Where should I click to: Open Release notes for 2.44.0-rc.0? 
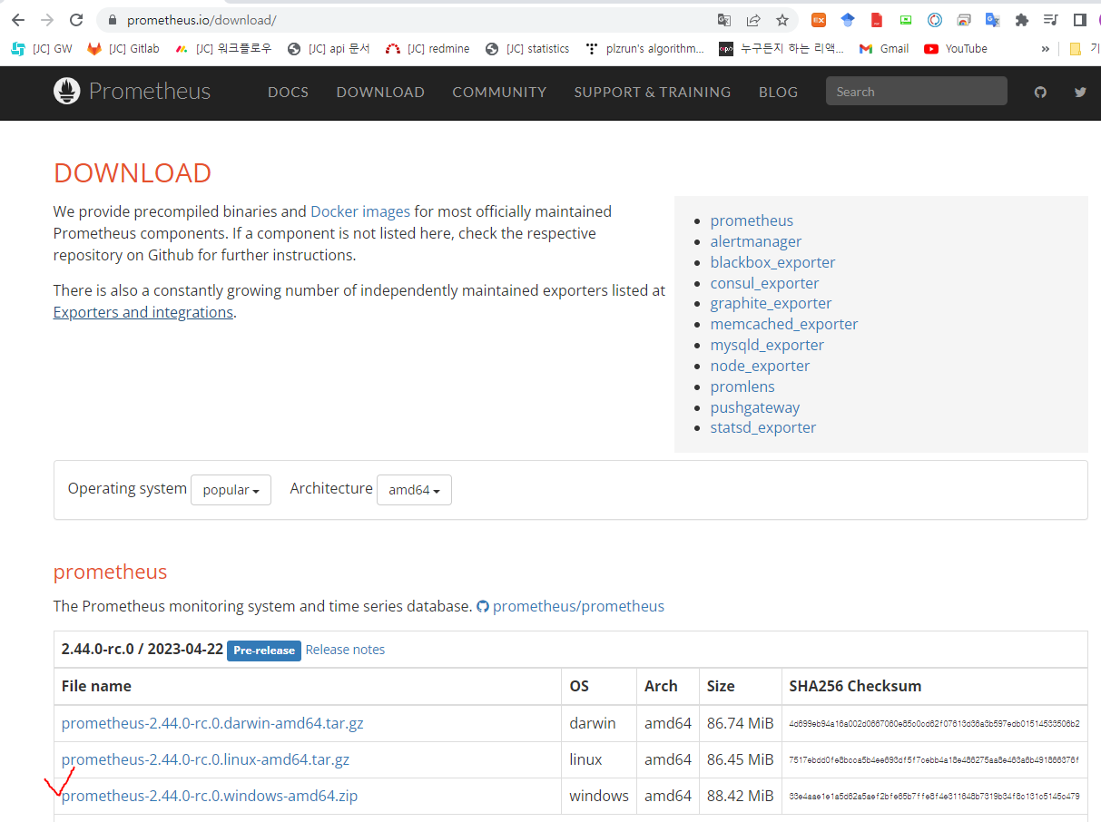point(345,650)
